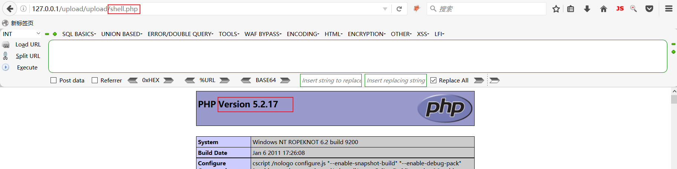Go back with the browser back arrow

(x=10, y=9)
